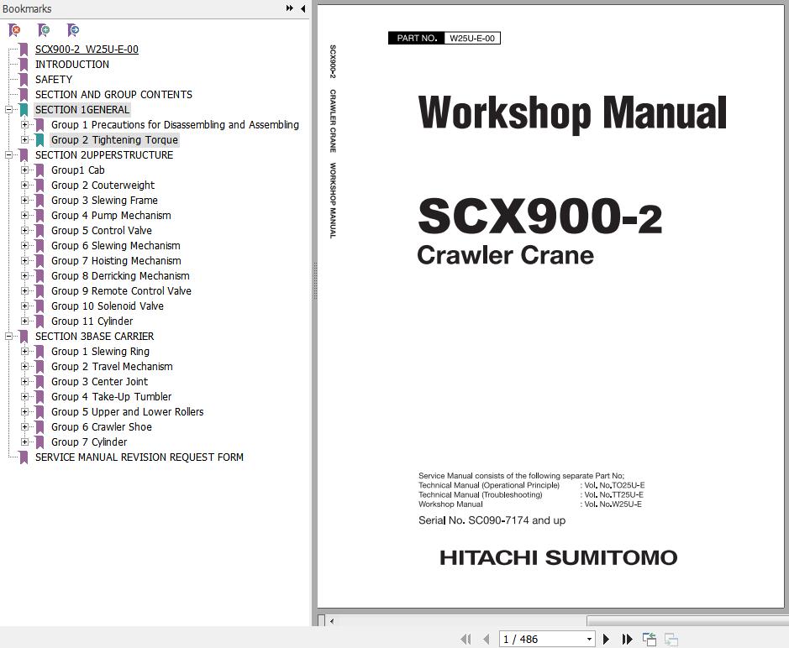Expand the Bookmarks panel options arrows
The image size is (789, 648).
(x=289, y=8)
